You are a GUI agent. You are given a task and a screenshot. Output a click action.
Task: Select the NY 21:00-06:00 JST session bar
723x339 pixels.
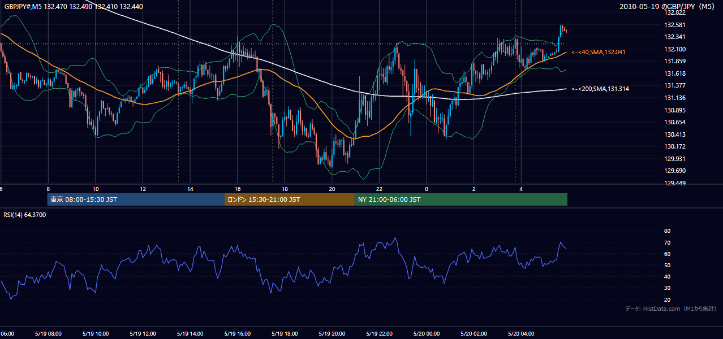click(461, 199)
